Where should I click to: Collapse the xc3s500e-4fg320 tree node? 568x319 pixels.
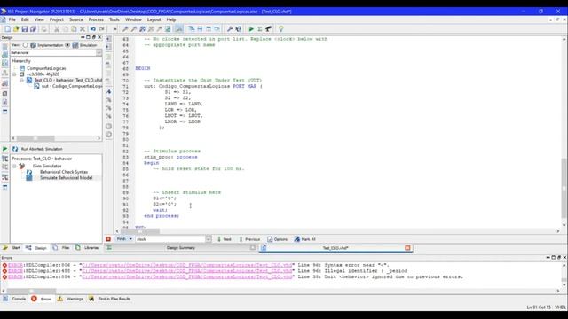(14, 74)
